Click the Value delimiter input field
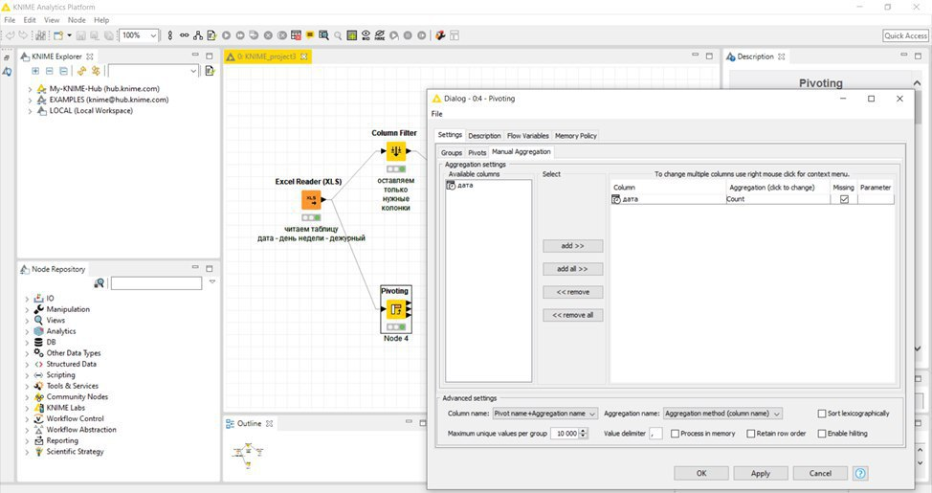This screenshot has width=932, height=493. point(655,434)
